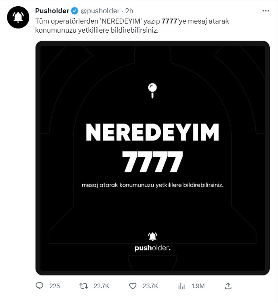
Task: Click the share upload arrow icon
Action: tap(228, 286)
